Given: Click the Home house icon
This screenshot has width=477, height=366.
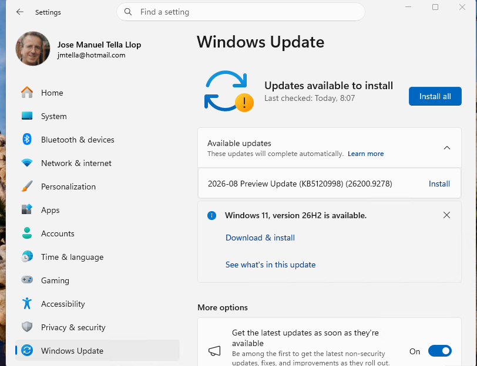Looking at the screenshot, I should 27,92.
